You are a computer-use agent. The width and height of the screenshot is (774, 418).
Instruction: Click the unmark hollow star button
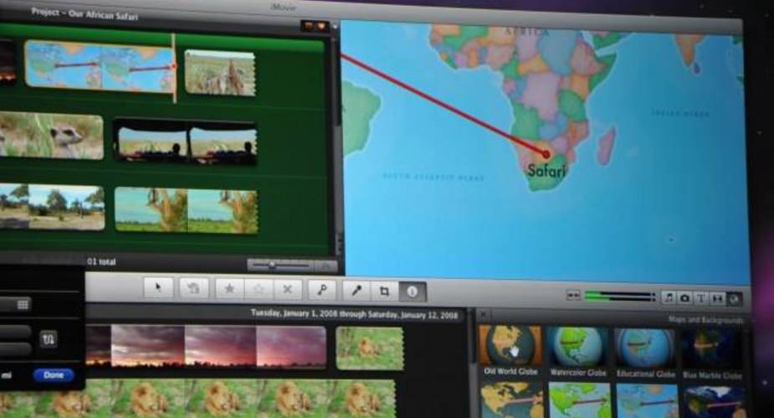[x=258, y=289]
